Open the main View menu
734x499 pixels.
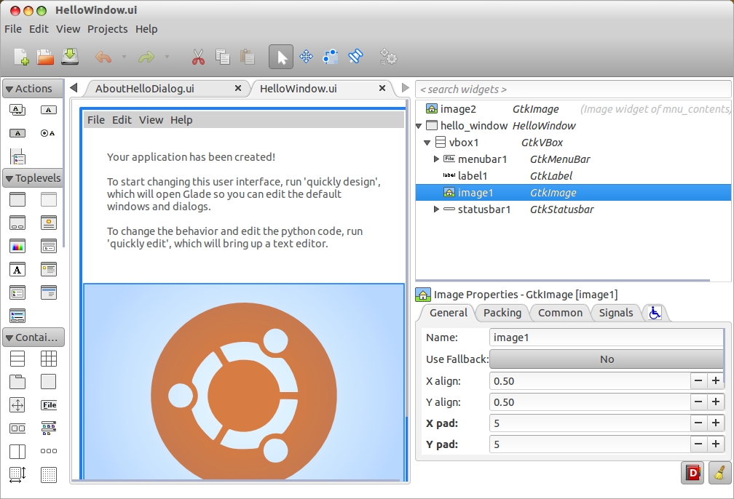[68, 29]
